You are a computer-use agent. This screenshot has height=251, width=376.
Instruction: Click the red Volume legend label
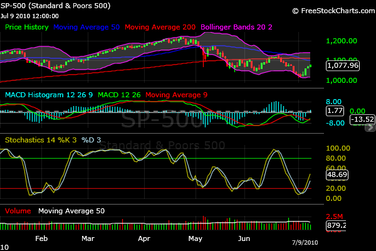[x=18, y=211]
